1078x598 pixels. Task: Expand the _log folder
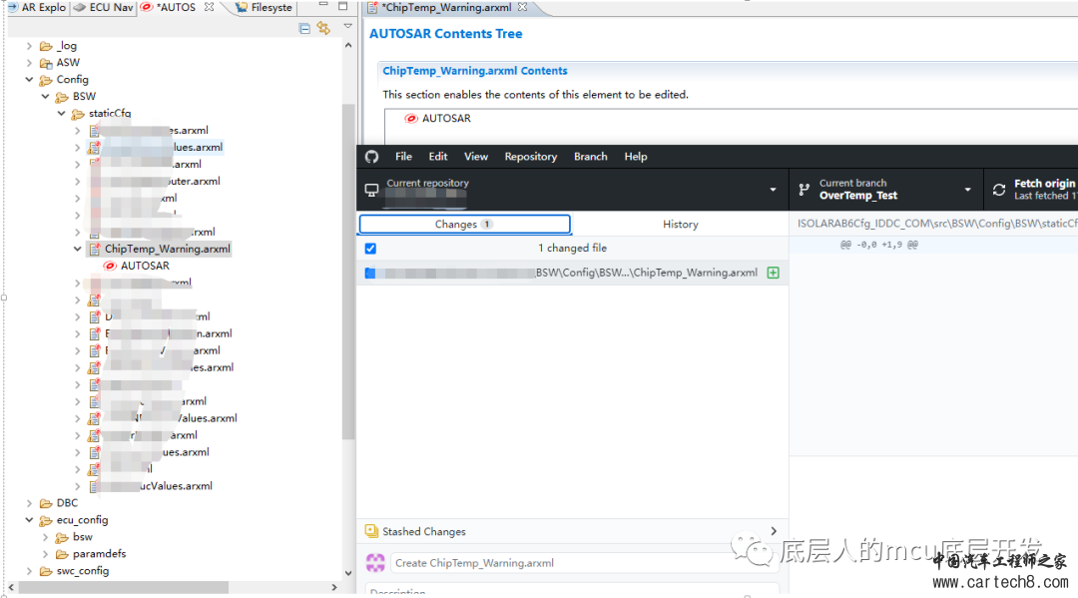(29, 46)
